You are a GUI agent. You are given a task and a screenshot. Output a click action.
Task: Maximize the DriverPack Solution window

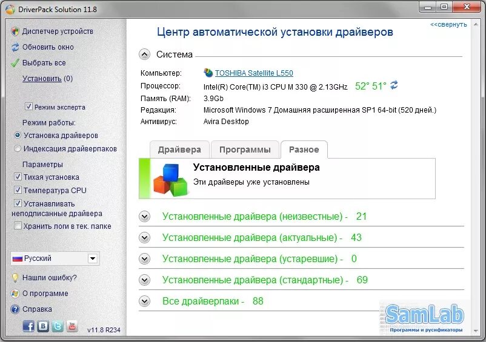[x=444, y=7]
